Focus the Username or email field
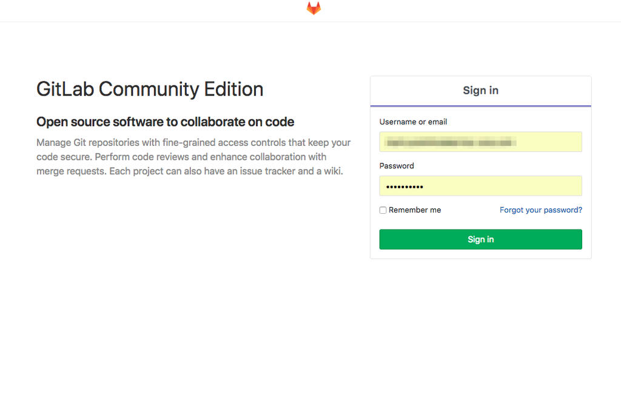Viewport: 621px width, 396px height. tap(480, 142)
